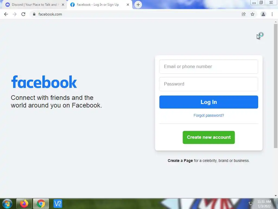
Task: Bookmark this page with the star icon
Action: 252,14
